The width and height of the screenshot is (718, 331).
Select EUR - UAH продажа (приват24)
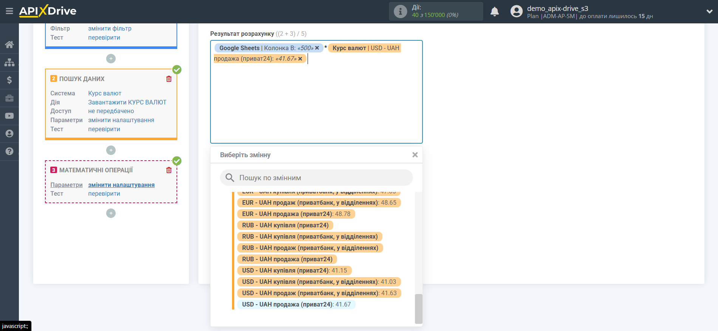point(296,214)
